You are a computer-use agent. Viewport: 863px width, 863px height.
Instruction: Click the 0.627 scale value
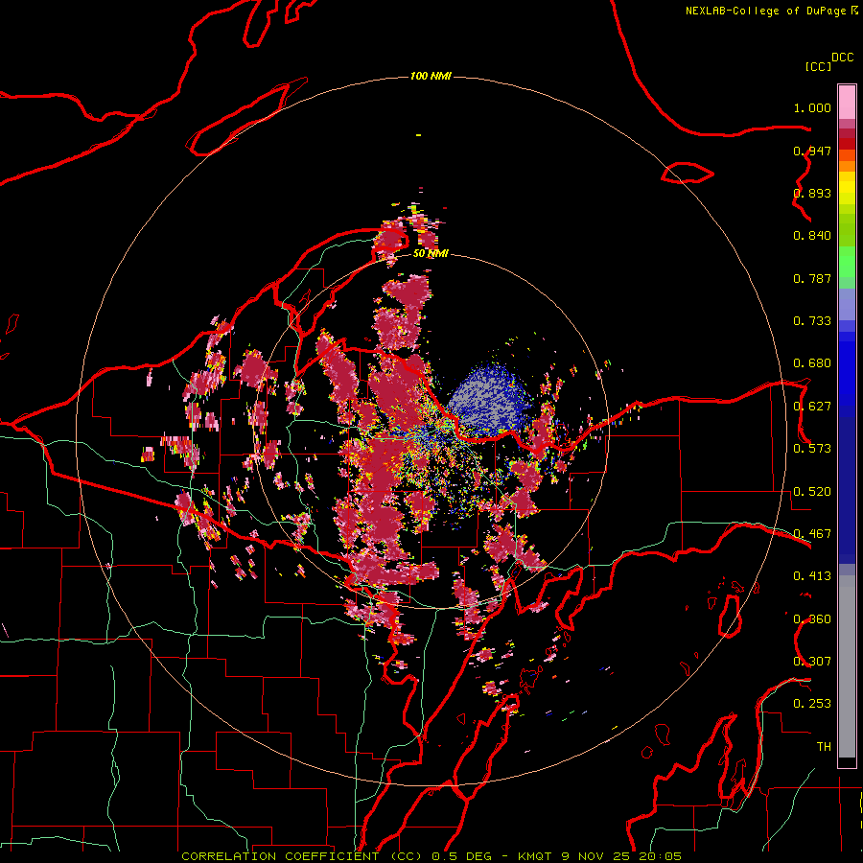812,407
